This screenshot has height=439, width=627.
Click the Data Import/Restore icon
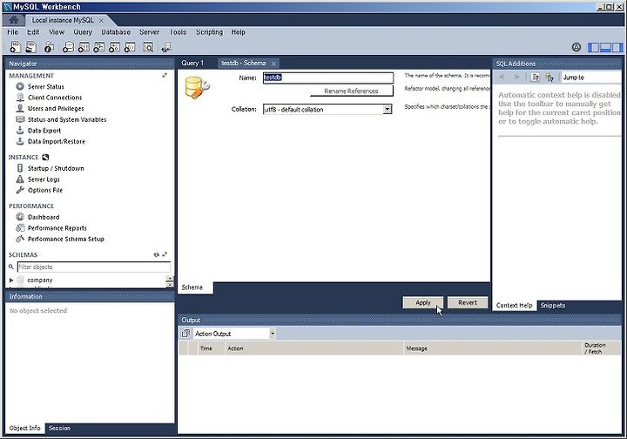pos(20,141)
